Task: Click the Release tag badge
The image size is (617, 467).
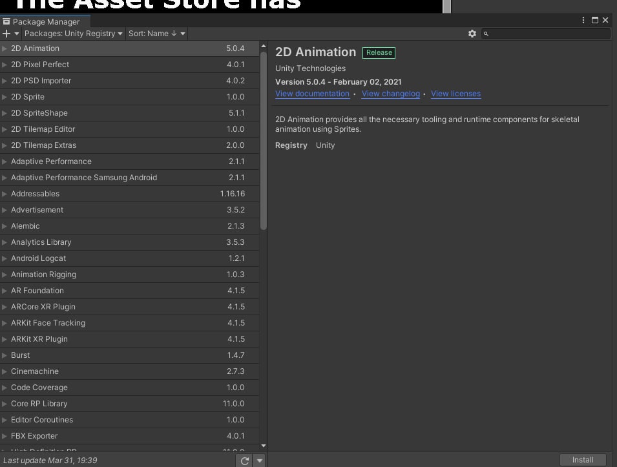Action: (379, 53)
